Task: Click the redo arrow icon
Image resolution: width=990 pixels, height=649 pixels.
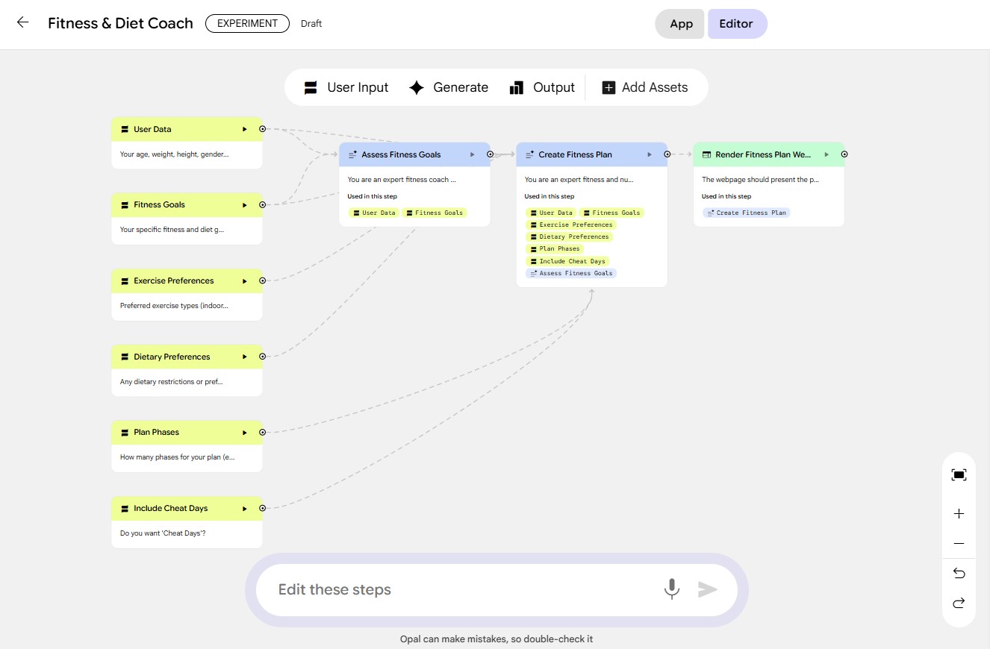Action: pos(959,603)
